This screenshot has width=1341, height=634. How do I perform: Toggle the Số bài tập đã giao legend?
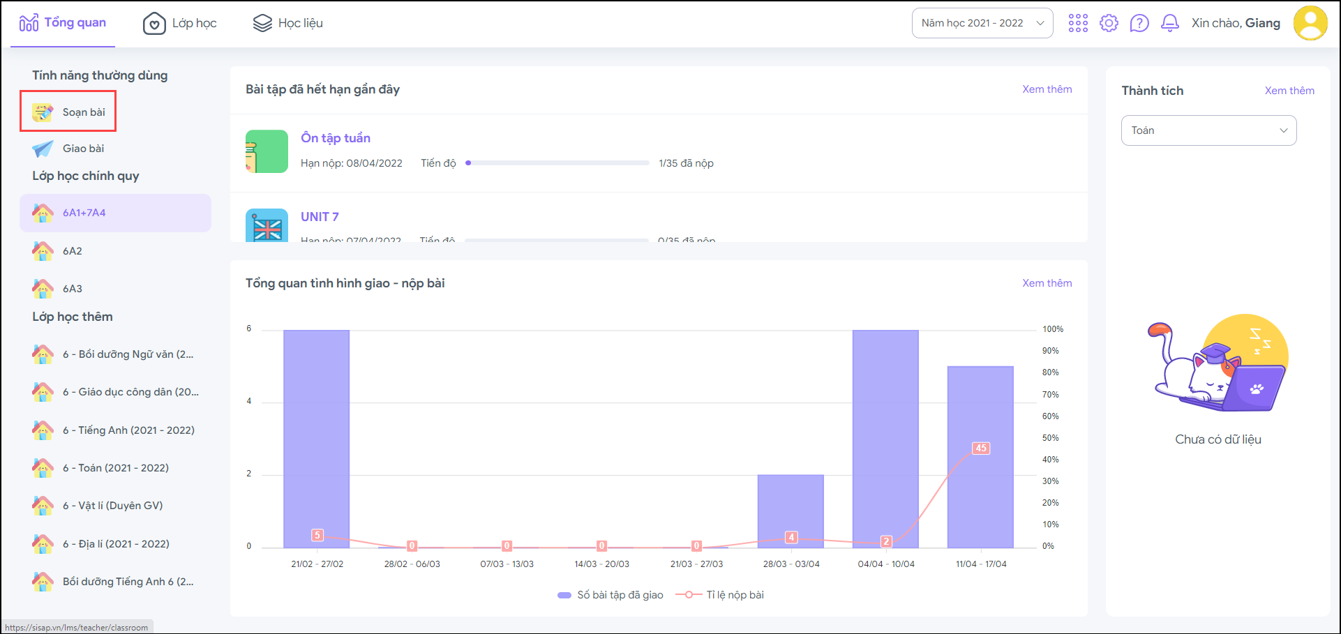point(610,595)
